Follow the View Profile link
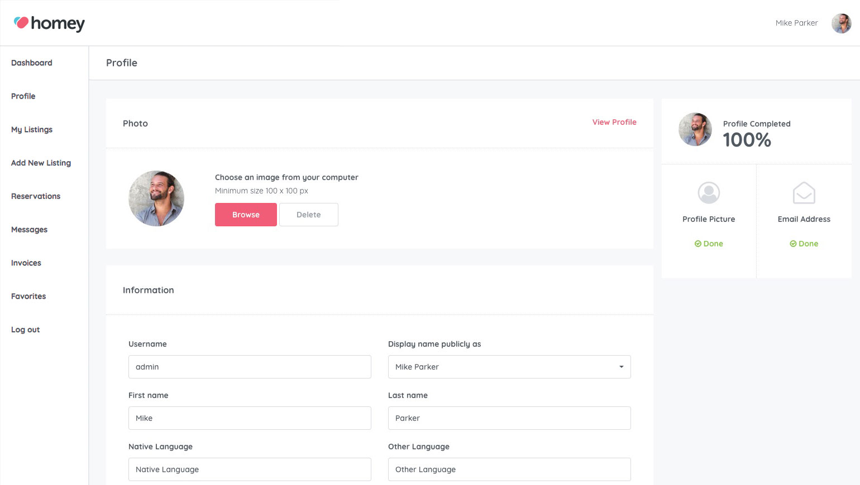The height and width of the screenshot is (485, 860). [x=614, y=122]
